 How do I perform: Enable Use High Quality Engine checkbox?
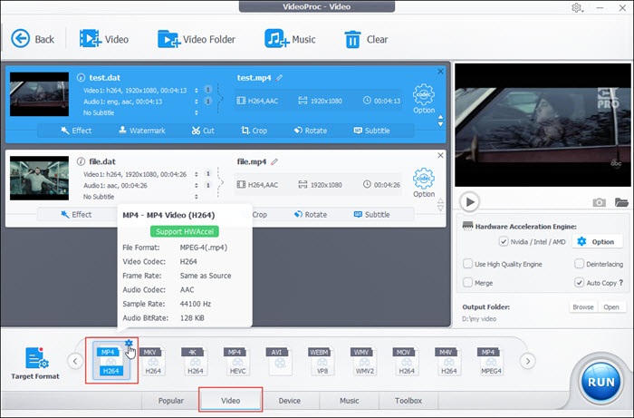tap(467, 264)
